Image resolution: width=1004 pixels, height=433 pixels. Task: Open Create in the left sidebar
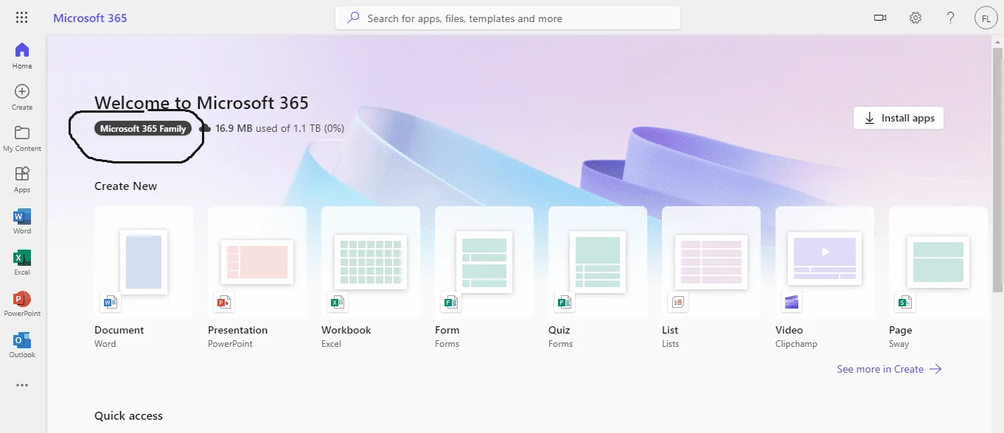coord(22,97)
